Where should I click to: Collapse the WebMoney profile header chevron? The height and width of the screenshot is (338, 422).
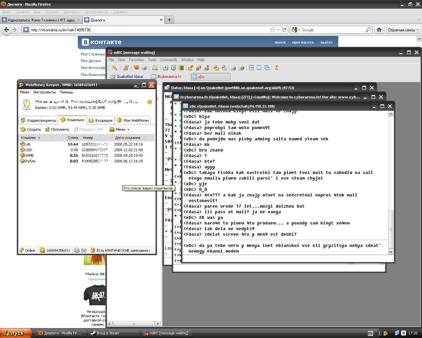[x=150, y=102]
